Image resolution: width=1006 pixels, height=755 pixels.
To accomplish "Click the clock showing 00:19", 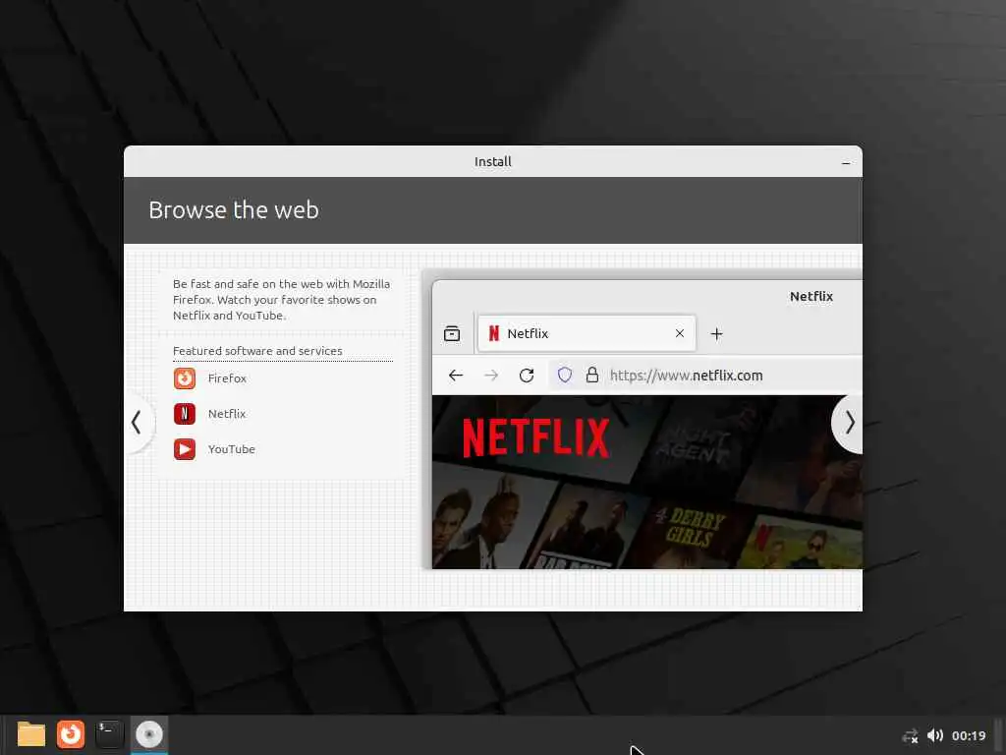I will [x=968, y=735].
